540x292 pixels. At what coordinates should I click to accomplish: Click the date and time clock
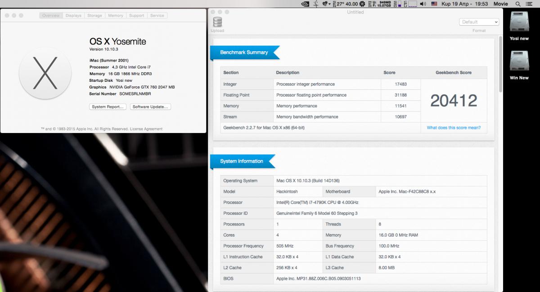pos(464,4)
